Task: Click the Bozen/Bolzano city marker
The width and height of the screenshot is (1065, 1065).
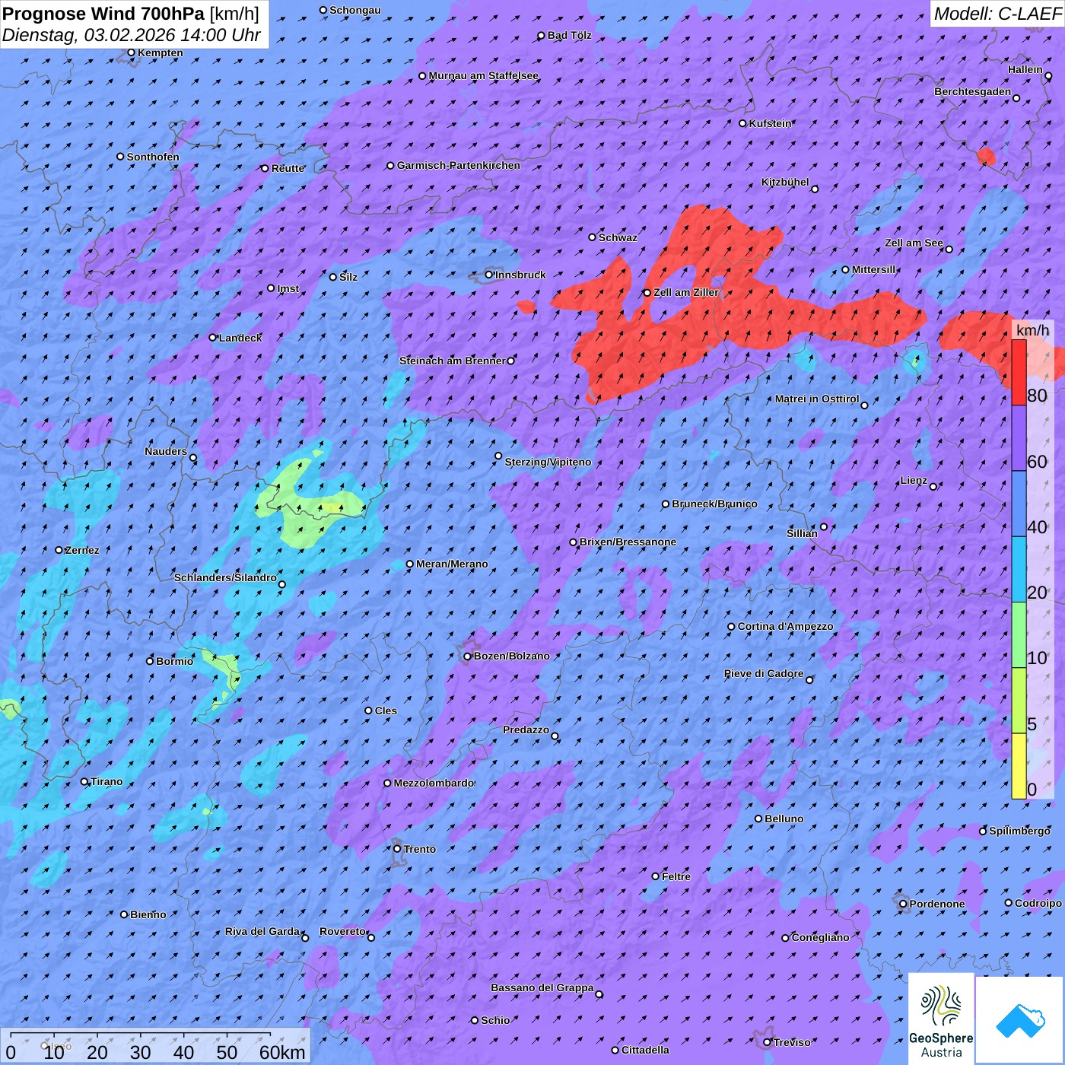Action: (x=468, y=656)
